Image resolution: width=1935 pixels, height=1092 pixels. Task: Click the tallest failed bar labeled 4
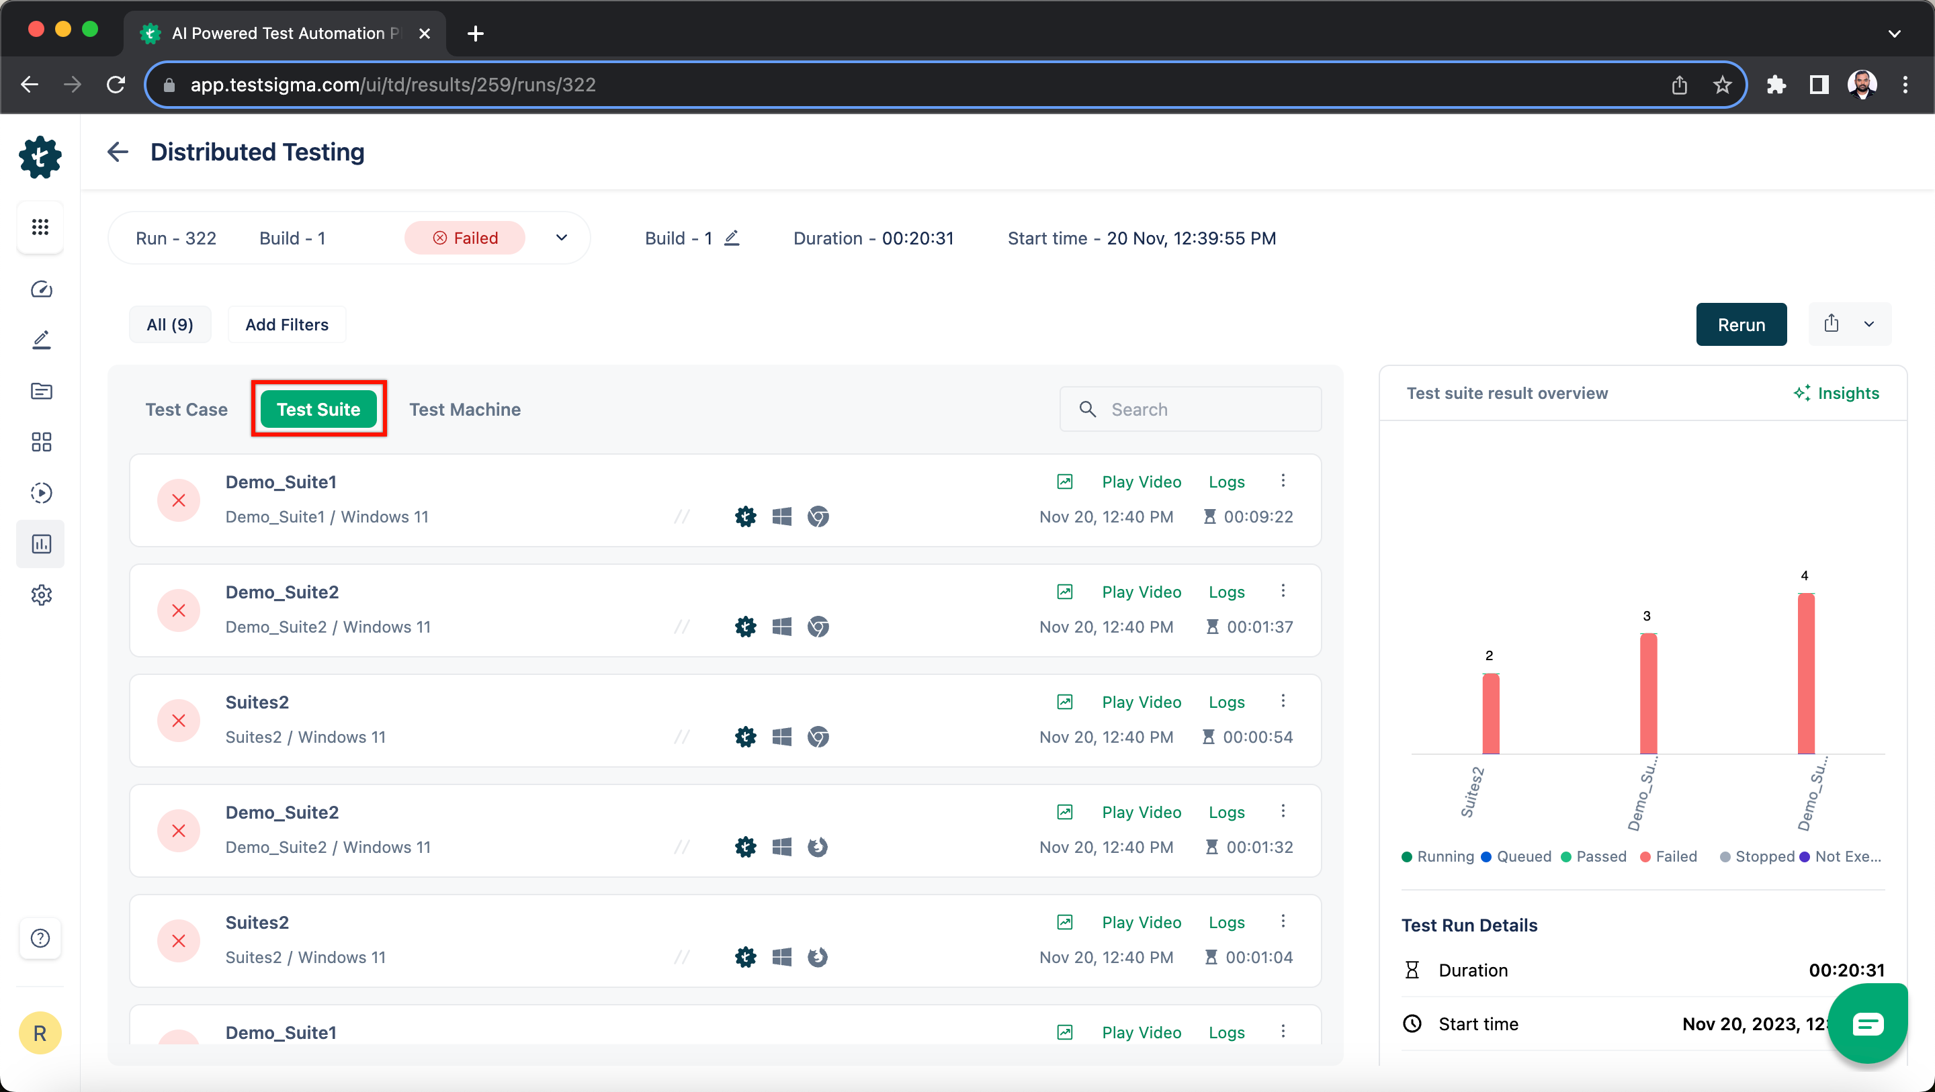[x=1805, y=674]
